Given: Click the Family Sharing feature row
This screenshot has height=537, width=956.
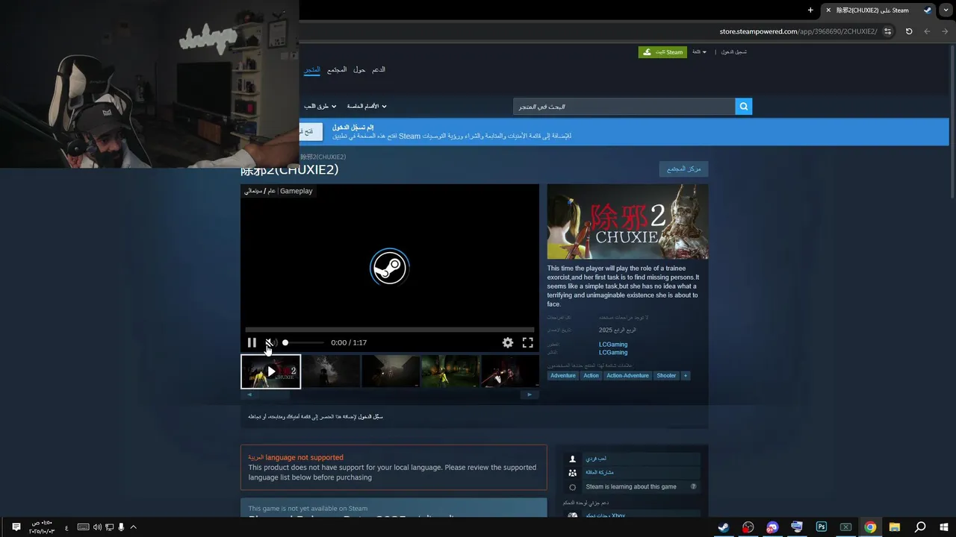Looking at the screenshot, I should tap(632, 472).
